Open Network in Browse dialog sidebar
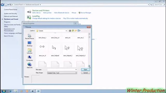 [x=30, y=65]
